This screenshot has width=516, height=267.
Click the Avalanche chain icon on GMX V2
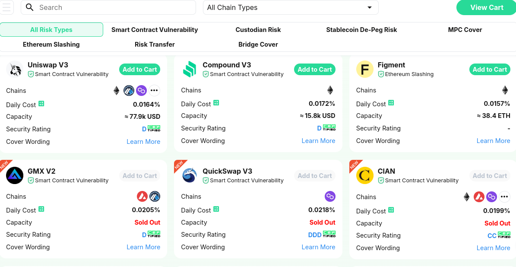142,197
